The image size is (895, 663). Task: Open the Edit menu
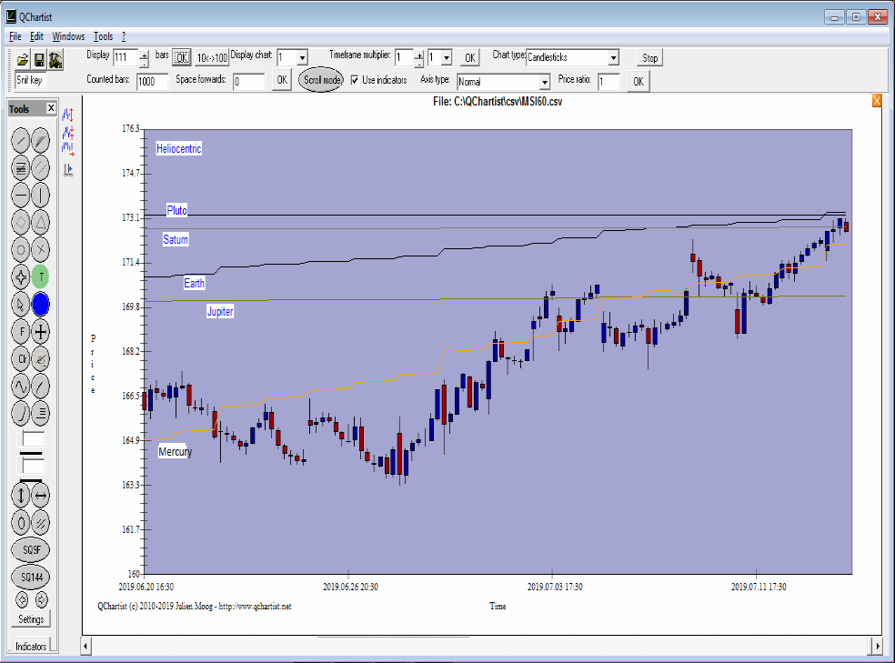(x=36, y=36)
